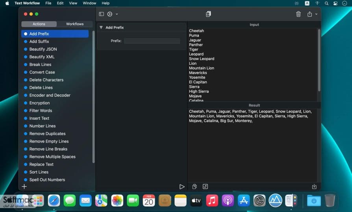
Task: Select the Delete Characters action
Action: 55,80
